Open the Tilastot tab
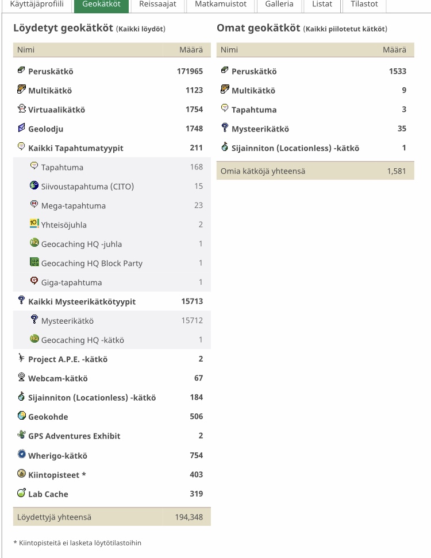Screen dimensions: 431x558 pos(364,4)
